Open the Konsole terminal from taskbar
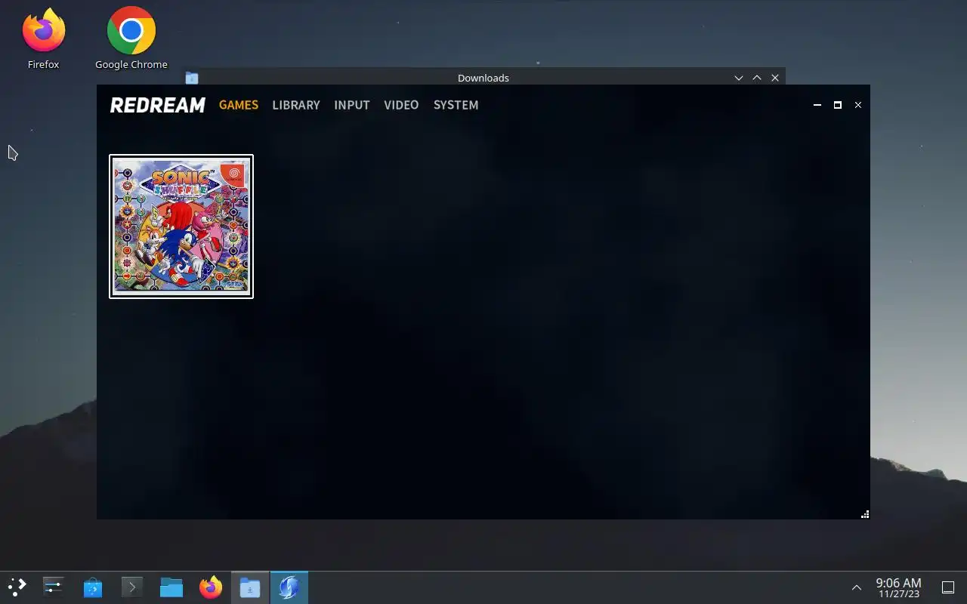This screenshot has width=967, height=604. coord(132,587)
